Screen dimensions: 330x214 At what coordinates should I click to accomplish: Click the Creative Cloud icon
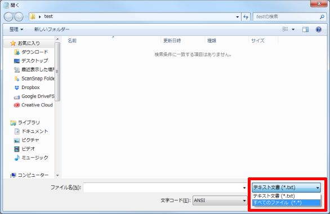[17, 105]
